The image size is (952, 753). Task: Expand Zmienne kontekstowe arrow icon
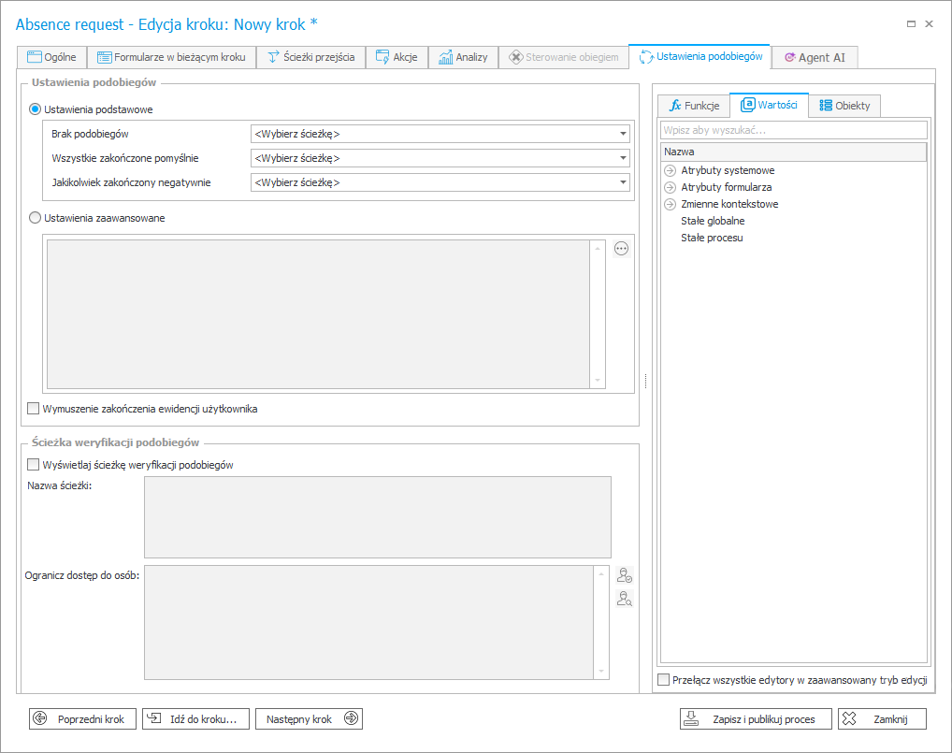tap(670, 204)
